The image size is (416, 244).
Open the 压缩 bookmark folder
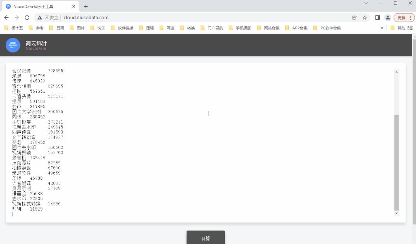click(x=147, y=28)
